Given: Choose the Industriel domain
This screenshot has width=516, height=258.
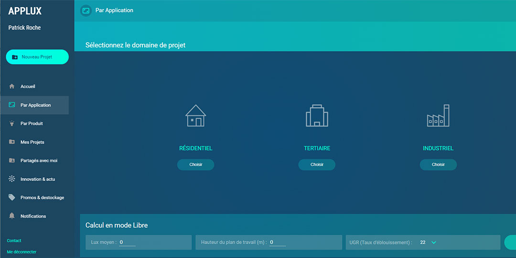Looking at the screenshot, I should point(438,164).
